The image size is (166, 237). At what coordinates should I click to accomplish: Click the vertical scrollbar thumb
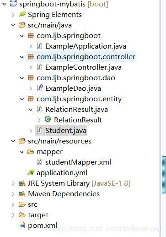click(164, 175)
